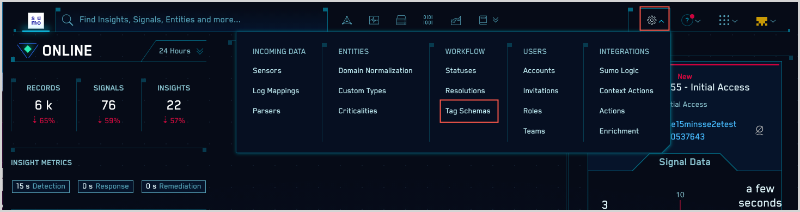The image size is (800, 212).
Task: Open Sensors under Incoming Data
Action: (267, 70)
